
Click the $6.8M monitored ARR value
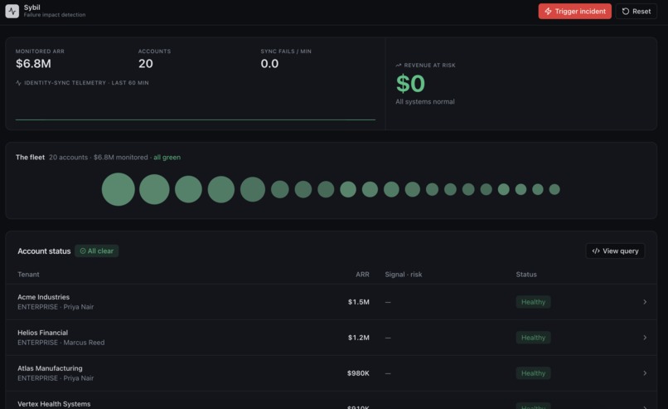(33, 64)
